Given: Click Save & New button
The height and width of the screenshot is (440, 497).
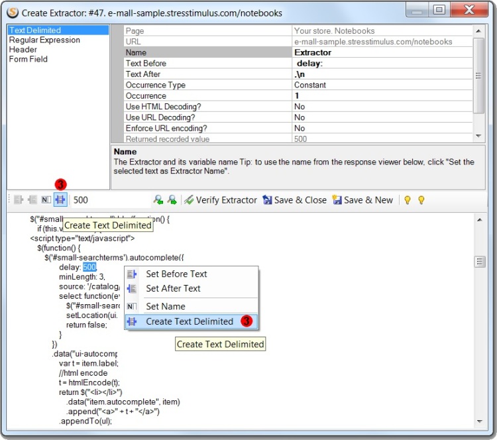Looking at the screenshot, I should 362,200.
